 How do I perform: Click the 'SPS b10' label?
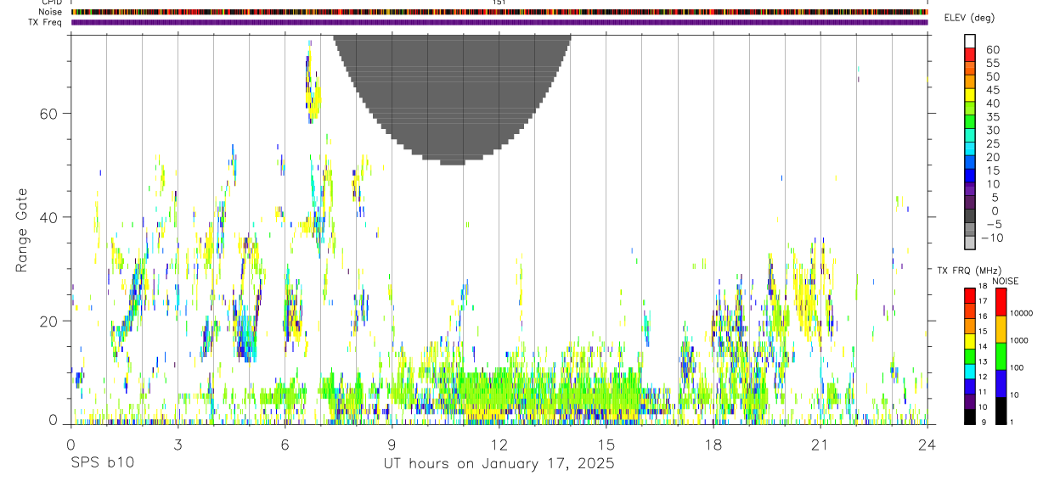pos(102,464)
